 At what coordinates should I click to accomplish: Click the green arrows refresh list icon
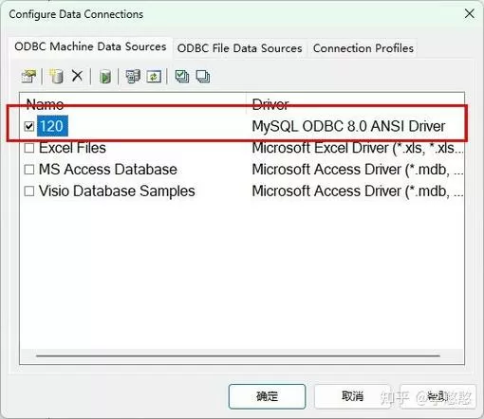(154, 77)
